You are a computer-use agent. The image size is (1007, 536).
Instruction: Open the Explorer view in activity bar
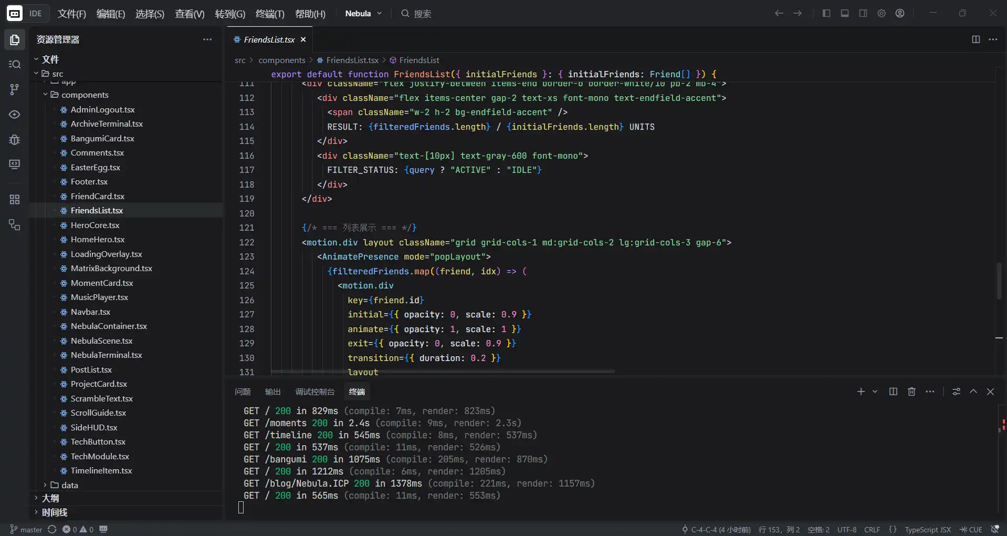click(x=15, y=40)
